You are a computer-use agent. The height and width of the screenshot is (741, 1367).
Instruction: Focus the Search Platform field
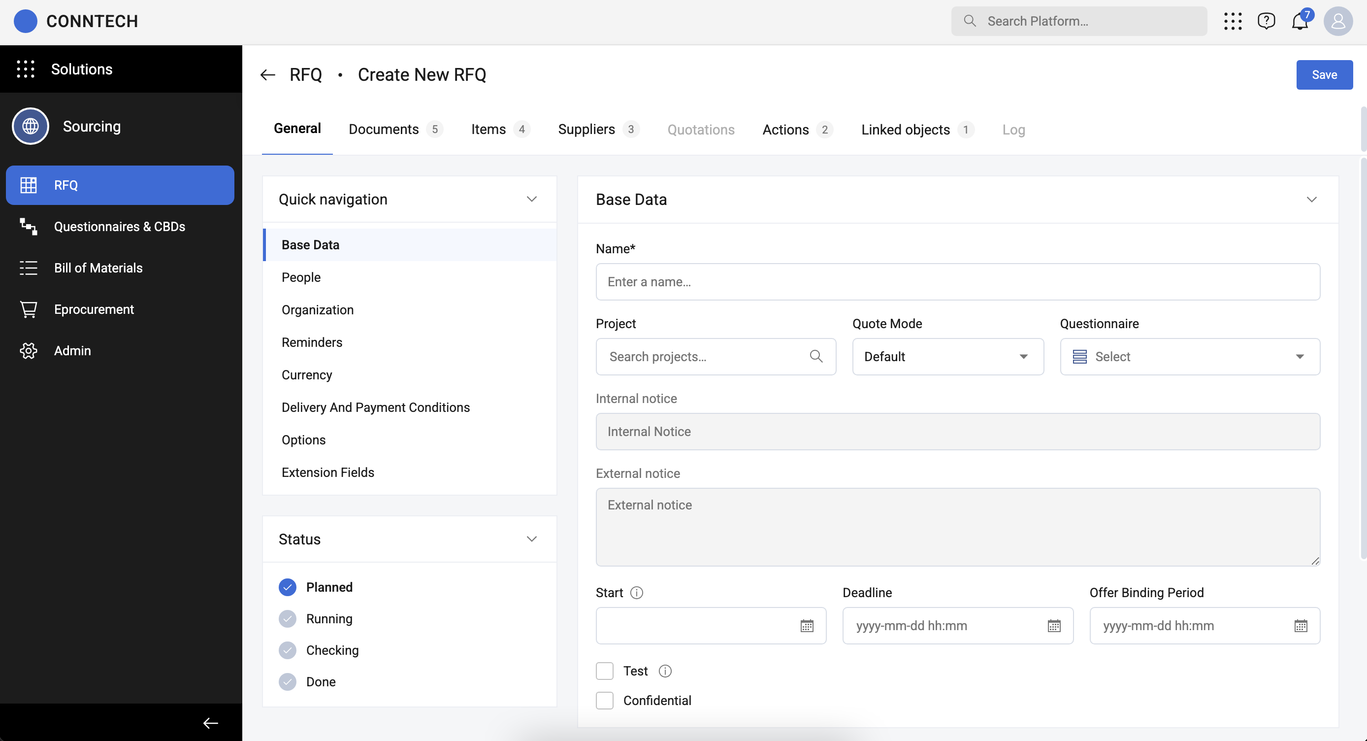pyautogui.click(x=1079, y=21)
